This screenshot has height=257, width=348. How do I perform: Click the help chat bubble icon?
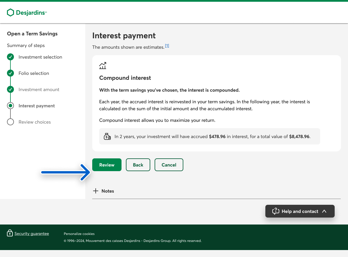pos(275,211)
